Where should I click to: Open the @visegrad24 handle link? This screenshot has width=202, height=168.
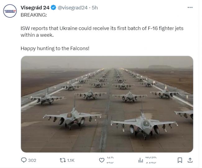pos(73,8)
